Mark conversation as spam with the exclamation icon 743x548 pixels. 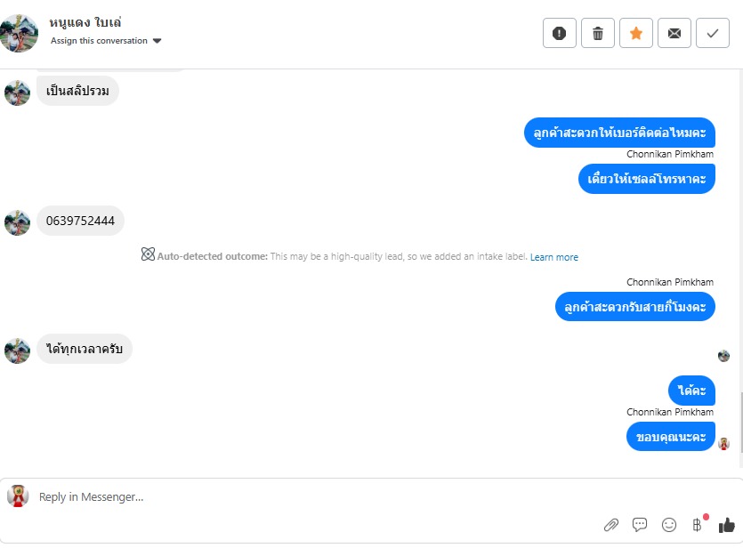(560, 34)
